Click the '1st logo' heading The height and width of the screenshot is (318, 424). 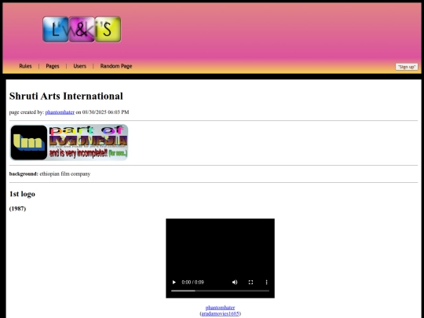click(22, 194)
